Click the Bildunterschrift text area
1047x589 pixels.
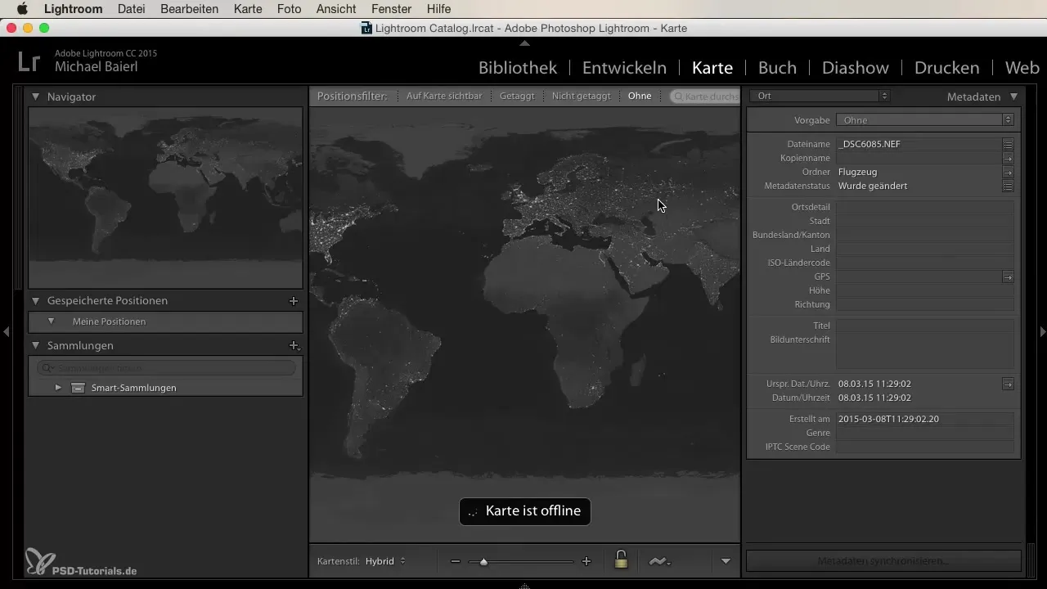(x=925, y=350)
